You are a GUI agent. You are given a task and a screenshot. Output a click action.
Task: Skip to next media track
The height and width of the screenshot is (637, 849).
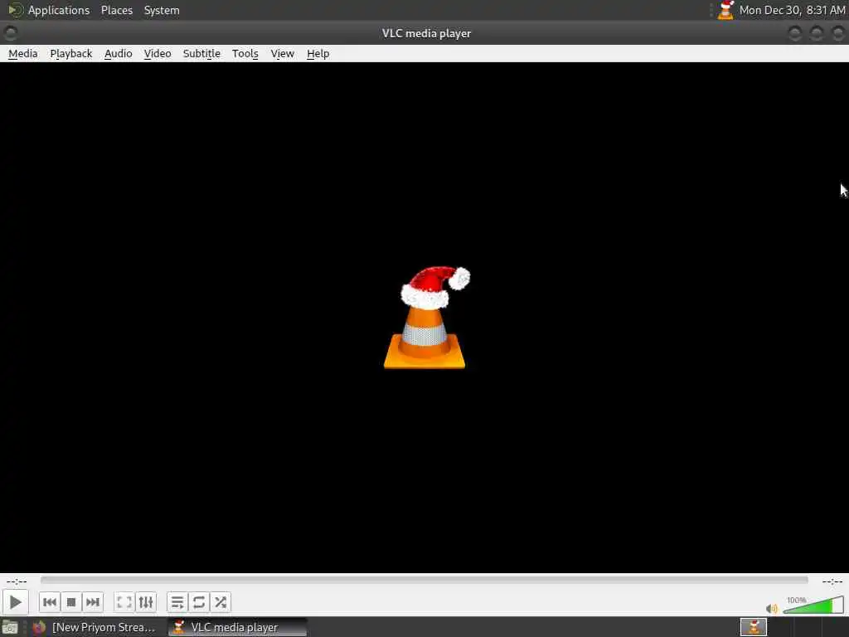tap(93, 602)
